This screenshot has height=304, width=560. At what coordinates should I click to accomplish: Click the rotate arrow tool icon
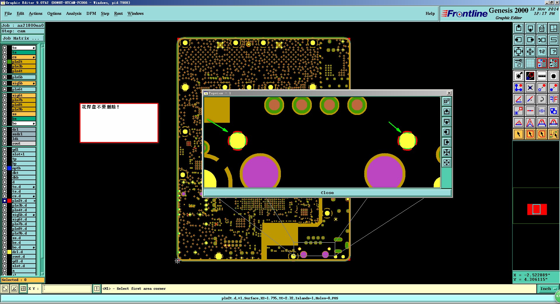click(x=542, y=99)
